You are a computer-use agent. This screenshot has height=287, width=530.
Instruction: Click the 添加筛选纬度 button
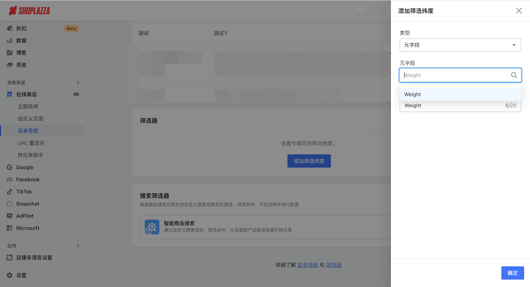point(309,161)
